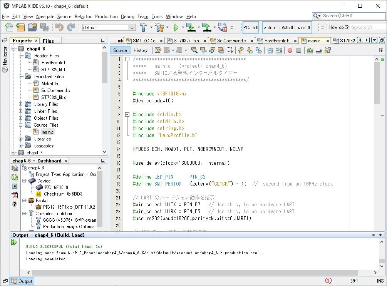
Task: Open the File menu
Action: pos(5,17)
